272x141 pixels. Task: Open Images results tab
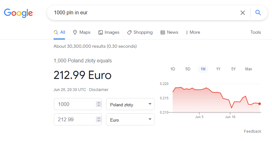click(109, 32)
